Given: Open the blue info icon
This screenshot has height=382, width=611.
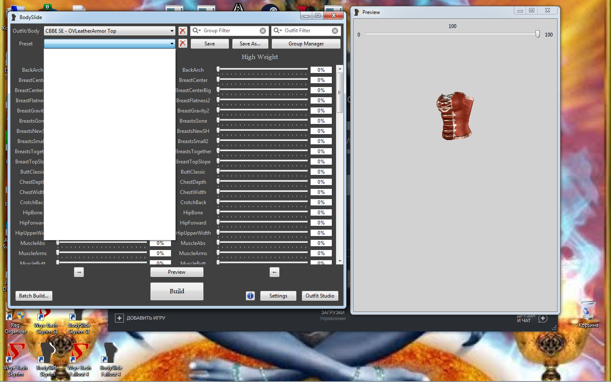Looking at the screenshot, I should (250, 296).
